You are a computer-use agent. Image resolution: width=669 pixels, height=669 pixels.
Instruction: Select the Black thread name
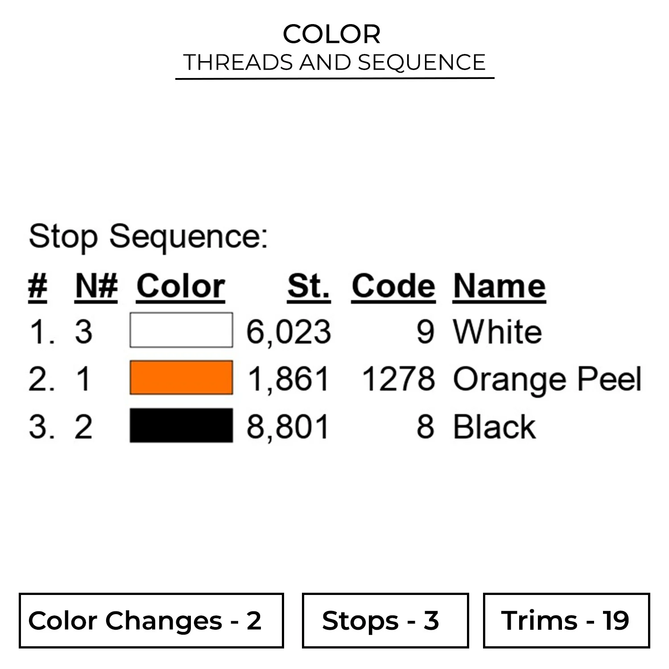click(x=494, y=427)
